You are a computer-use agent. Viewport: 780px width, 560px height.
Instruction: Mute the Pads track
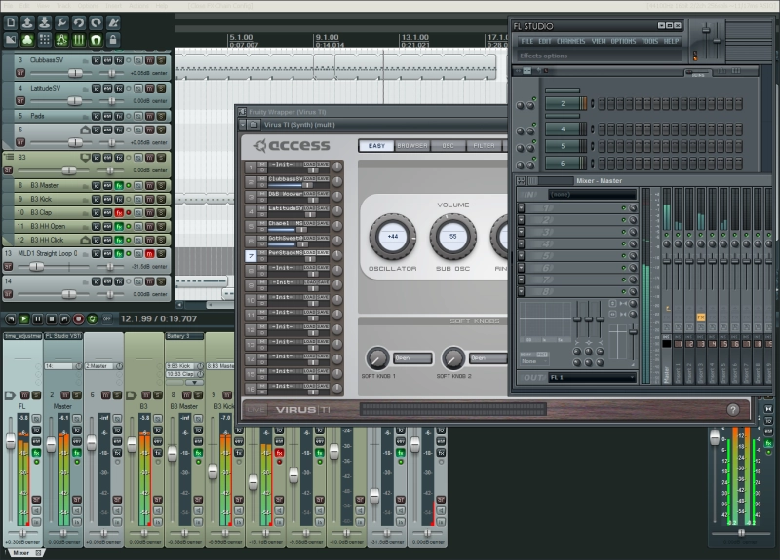point(150,116)
